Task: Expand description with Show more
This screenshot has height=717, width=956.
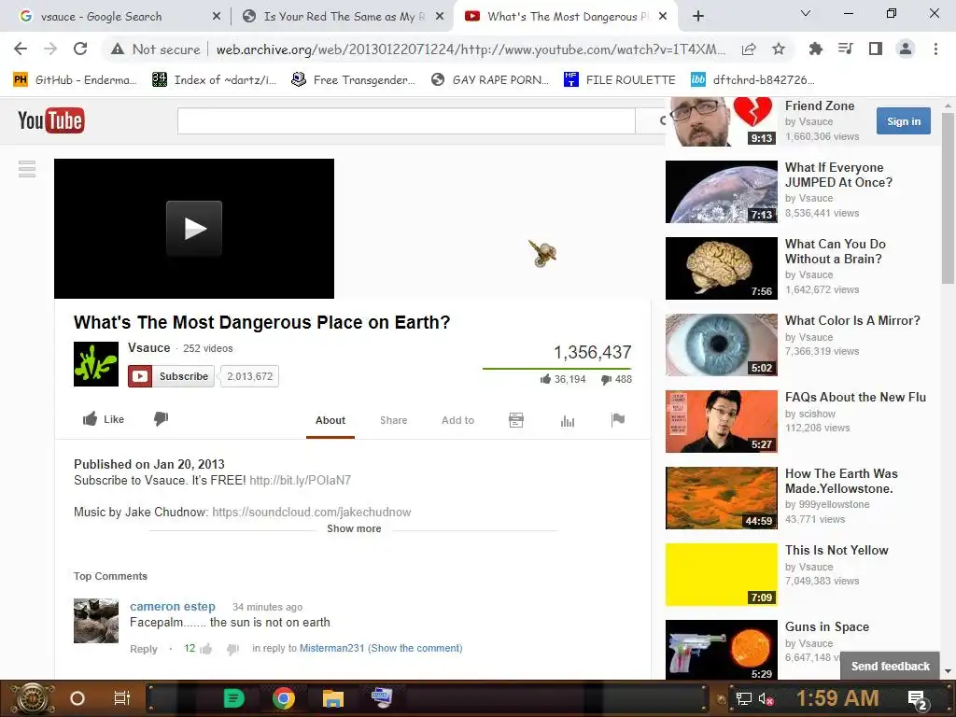Action: click(x=354, y=528)
